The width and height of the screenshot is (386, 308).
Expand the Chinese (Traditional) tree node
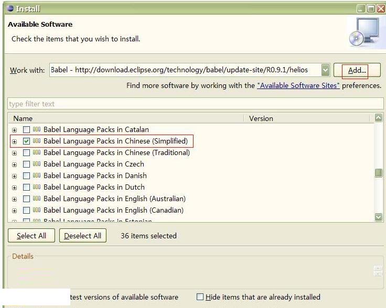15,153
